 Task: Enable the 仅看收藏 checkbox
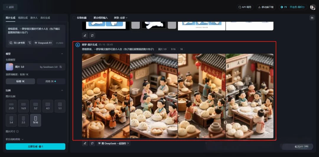pyautogui.click(x=74, y=18)
